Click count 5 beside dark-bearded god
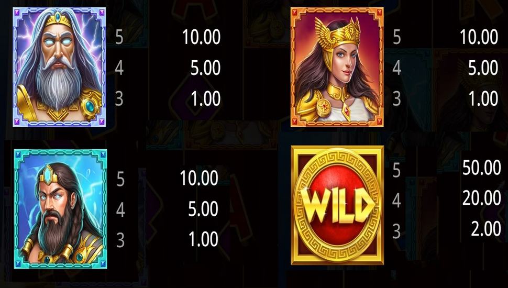Viewport: 508px width, 288px height. click(120, 180)
